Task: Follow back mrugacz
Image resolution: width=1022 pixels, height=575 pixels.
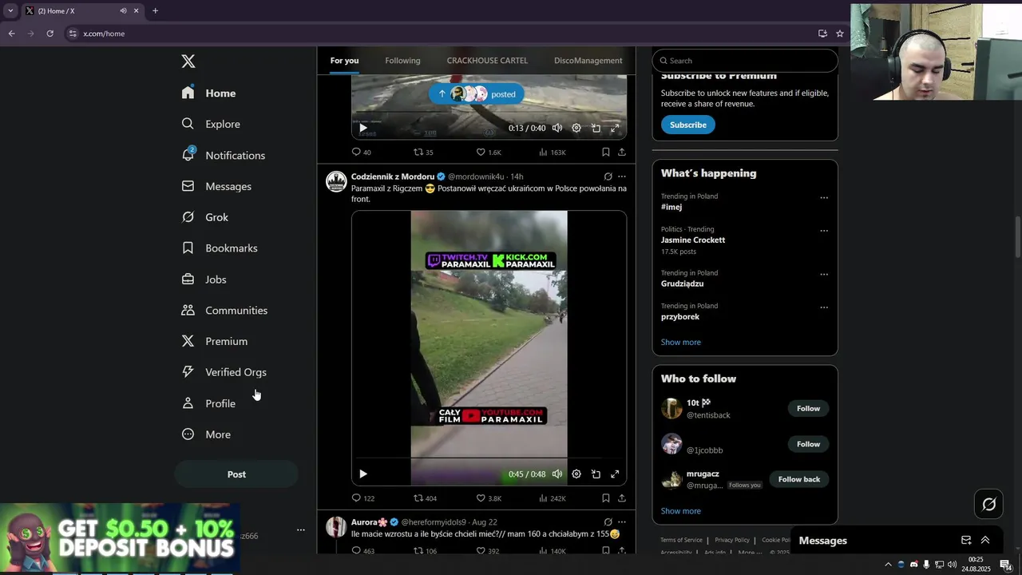Action: click(x=799, y=479)
